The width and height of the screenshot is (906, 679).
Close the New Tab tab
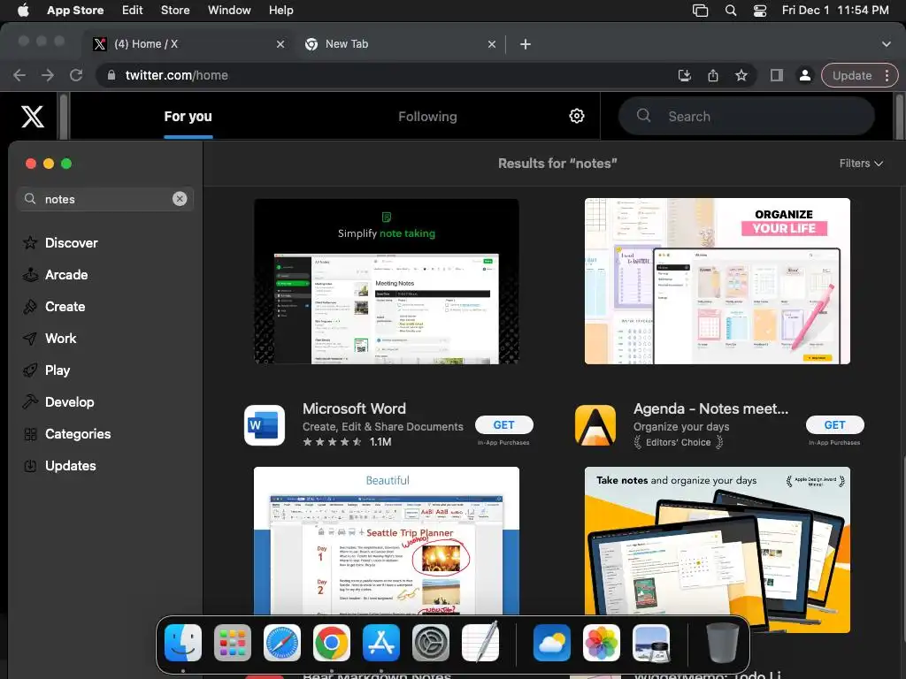pos(492,44)
